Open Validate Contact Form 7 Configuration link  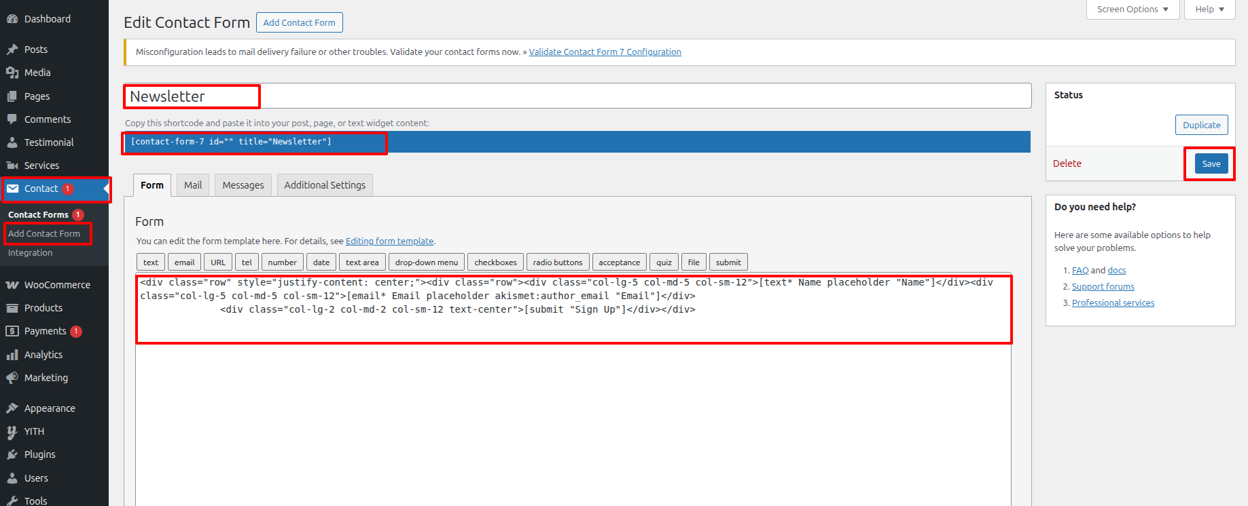pos(605,52)
